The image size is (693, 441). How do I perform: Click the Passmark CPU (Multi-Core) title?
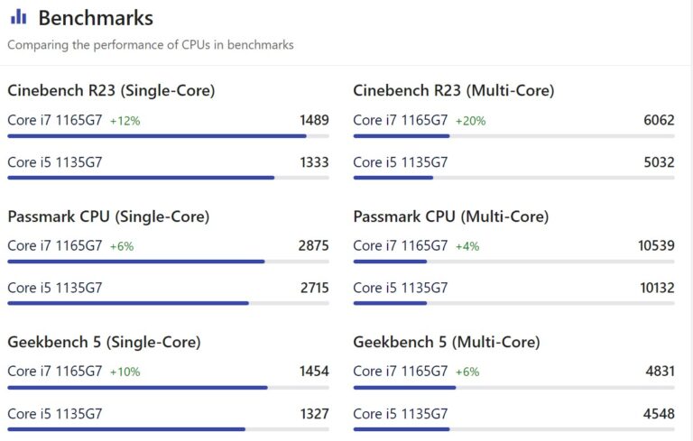pyautogui.click(x=451, y=216)
